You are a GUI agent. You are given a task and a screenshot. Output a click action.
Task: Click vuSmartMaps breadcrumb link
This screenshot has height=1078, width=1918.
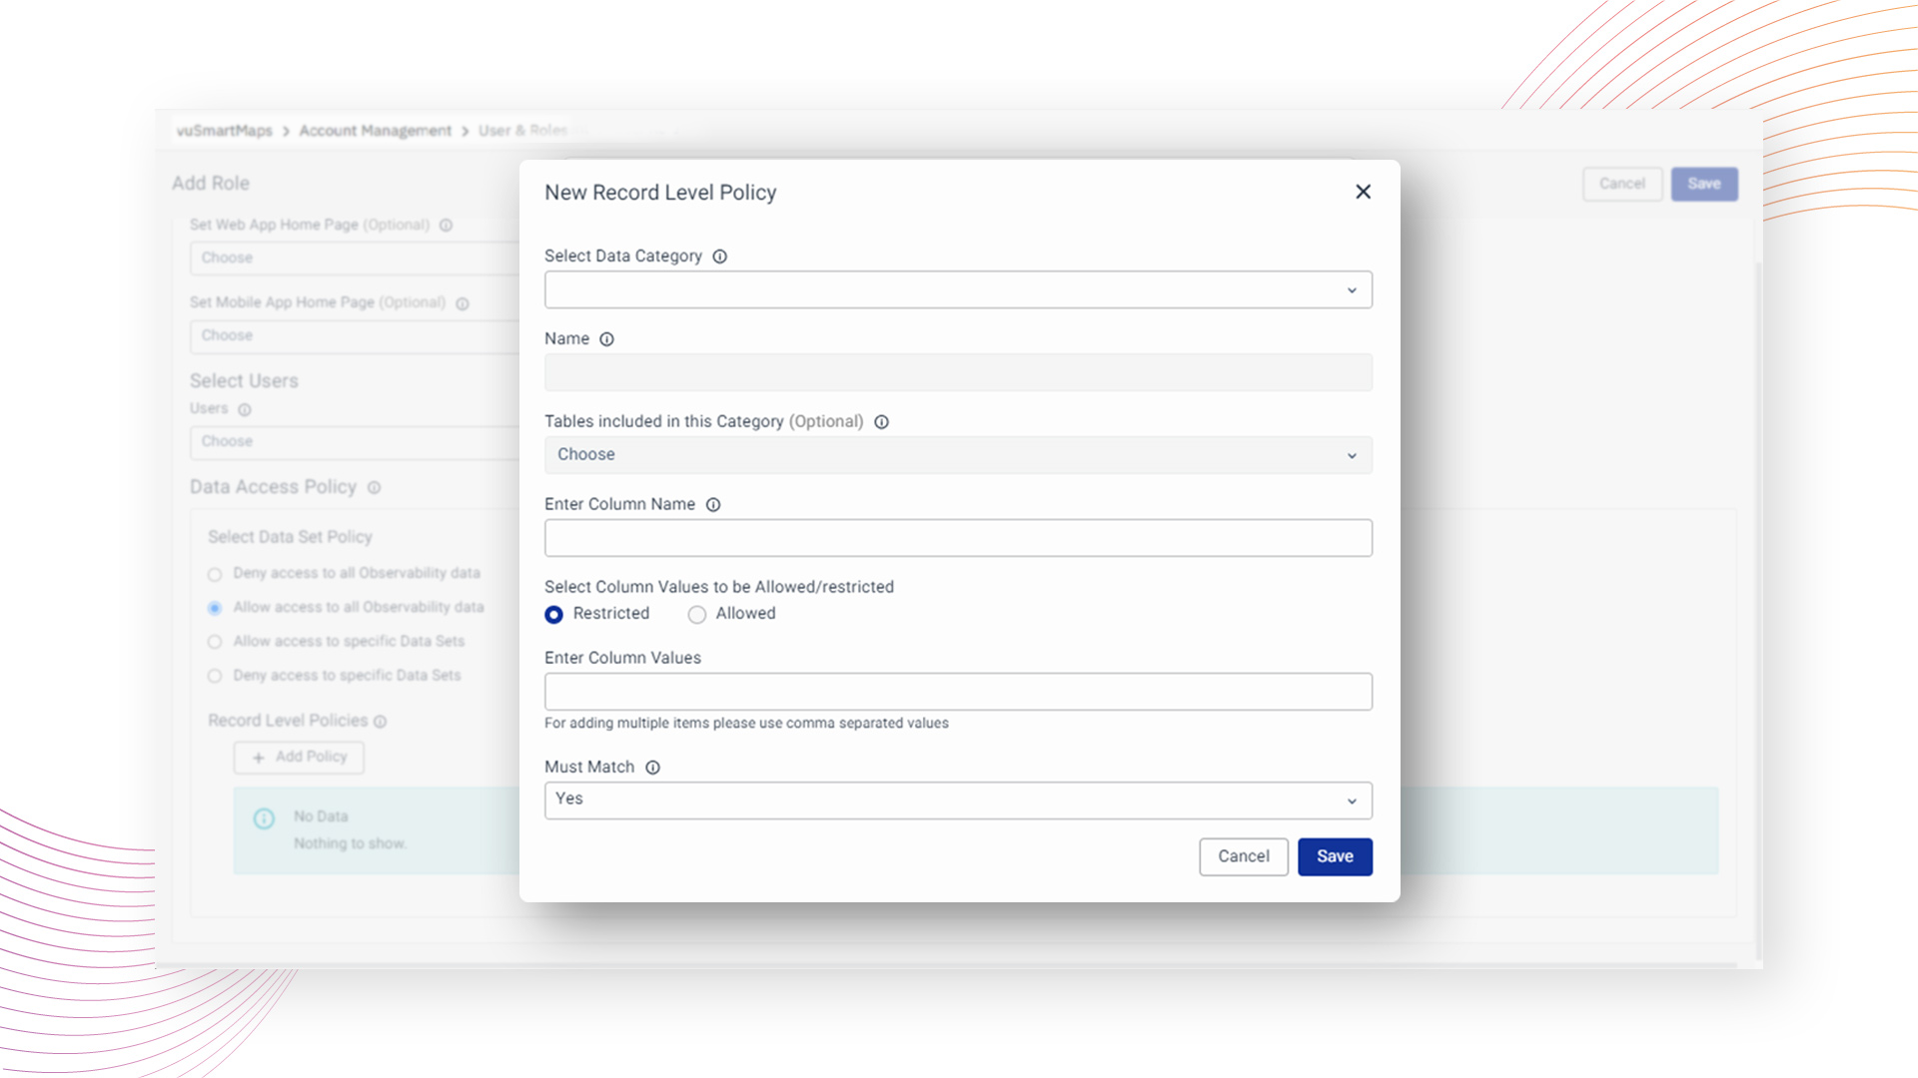point(224,131)
